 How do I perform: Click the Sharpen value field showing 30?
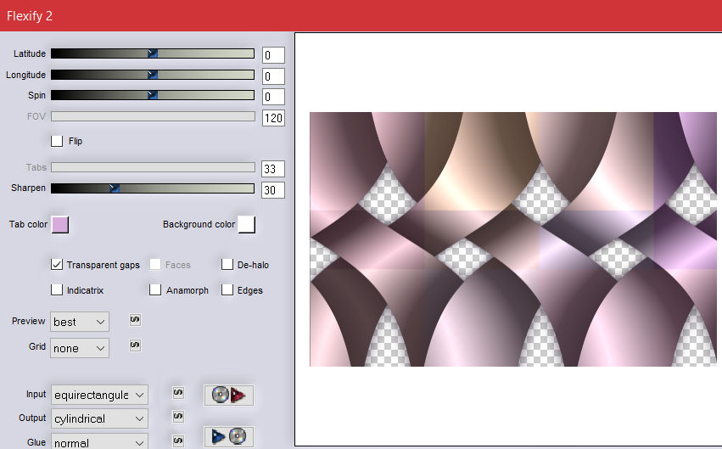point(273,190)
